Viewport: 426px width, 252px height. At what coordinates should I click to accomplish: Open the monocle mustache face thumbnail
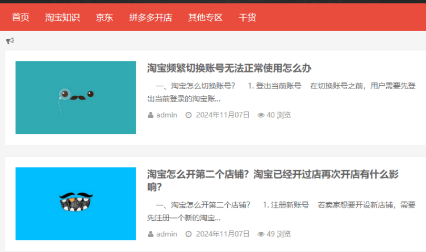76,98
